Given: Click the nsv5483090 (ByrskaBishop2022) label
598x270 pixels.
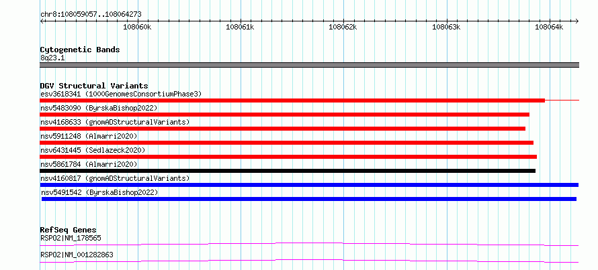Looking at the screenshot, I should pyautogui.click(x=99, y=108).
